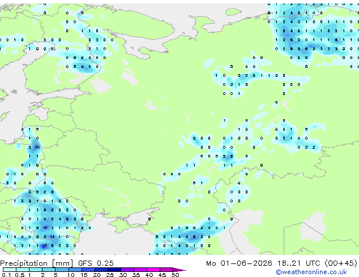Click the legend label '30'
359x277 pixels.
(x=123, y=275)
